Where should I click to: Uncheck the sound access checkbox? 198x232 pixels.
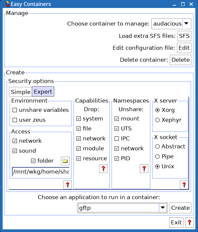point(15,151)
